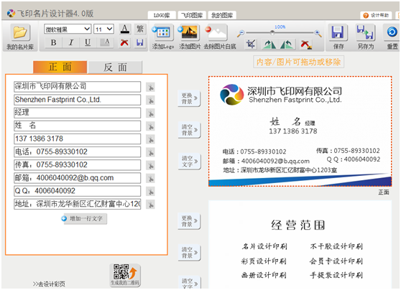Screen dimensions: 401x290
Task: Open the 我的图库 tab
Action: click(x=222, y=15)
